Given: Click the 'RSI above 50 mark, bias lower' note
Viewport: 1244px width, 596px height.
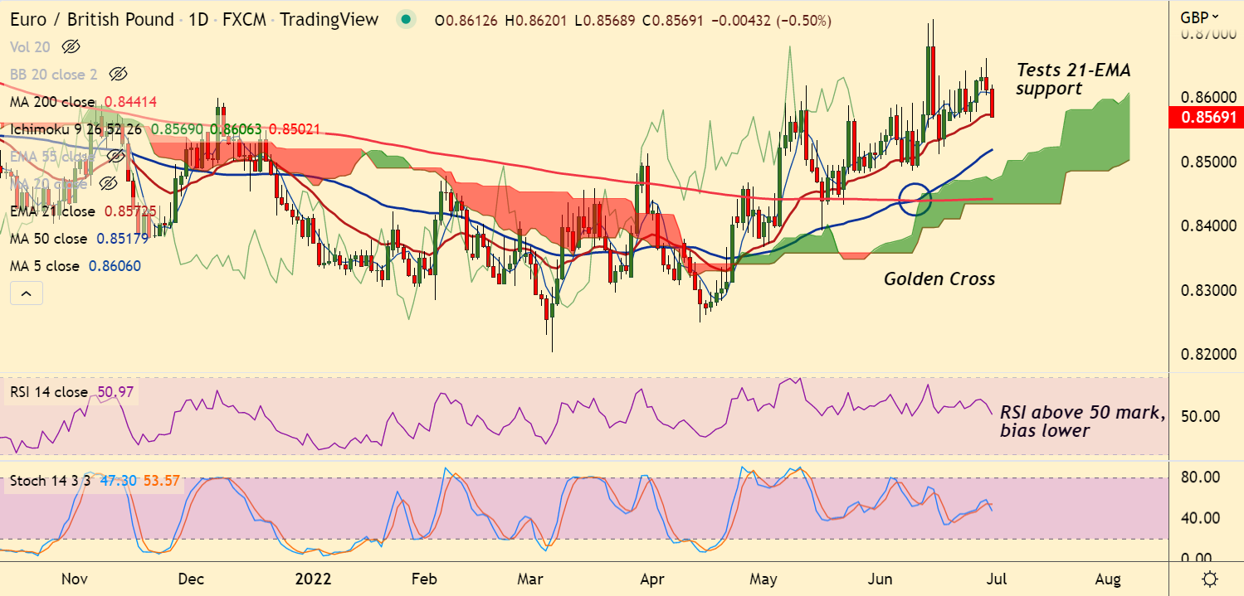Looking at the screenshot, I should pyautogui.click(x=1082, y=422).
